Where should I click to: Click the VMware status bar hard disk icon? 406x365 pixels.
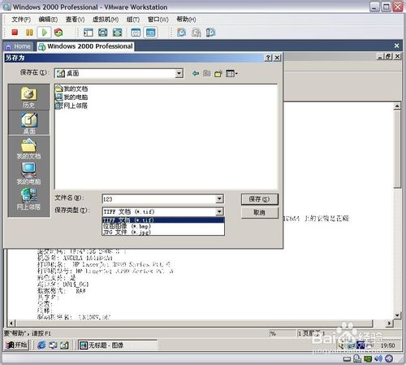click(x=347, y=359)
